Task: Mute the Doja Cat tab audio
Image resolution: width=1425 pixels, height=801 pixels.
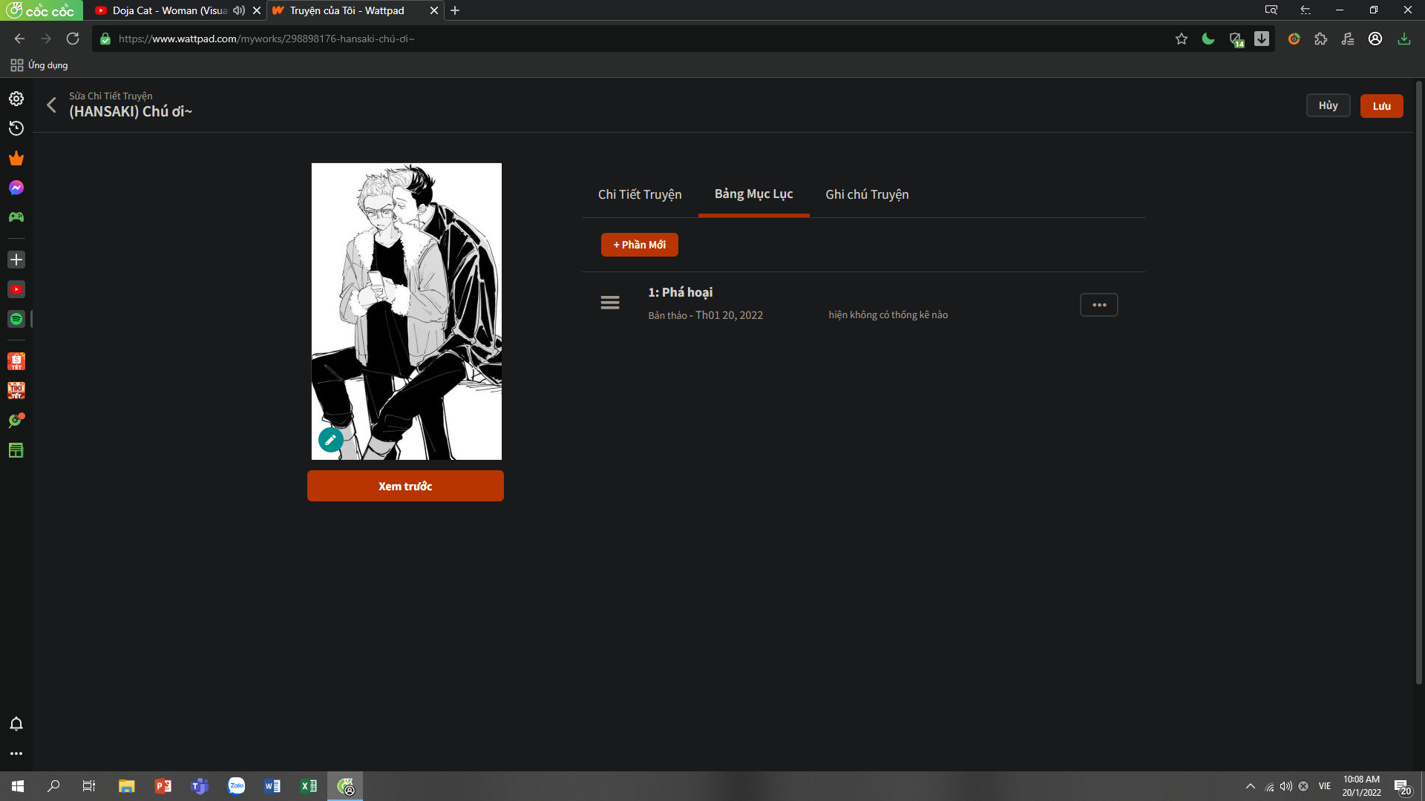Action: pos(238,10)
